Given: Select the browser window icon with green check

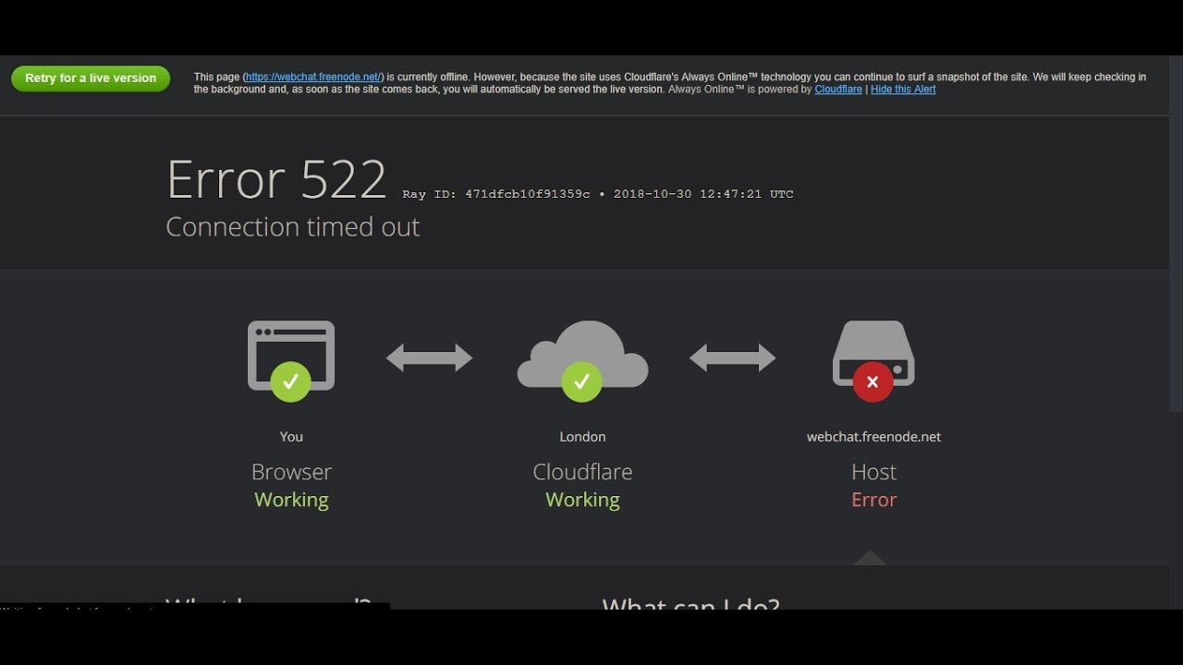Looking at the screenshot, I should (x=291, y=360).
